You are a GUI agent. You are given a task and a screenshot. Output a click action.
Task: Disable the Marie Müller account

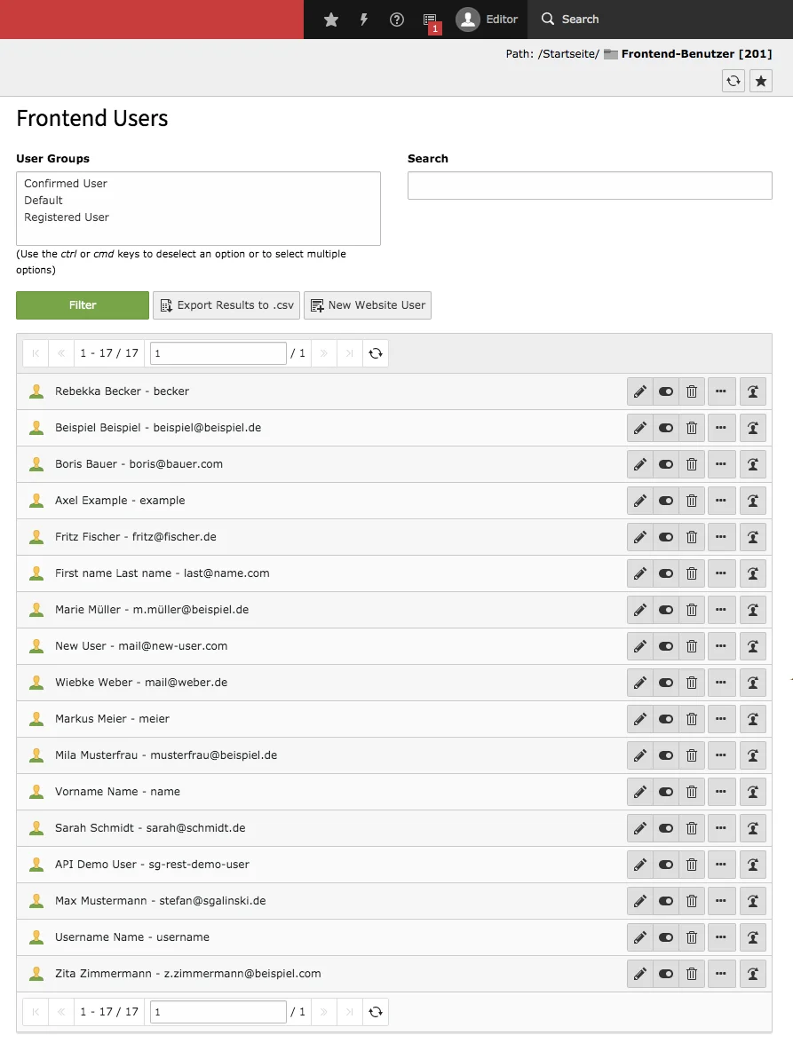[x=665, y=610]
